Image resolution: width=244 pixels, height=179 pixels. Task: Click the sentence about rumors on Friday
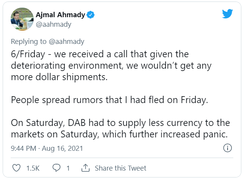tap(109, 100)
